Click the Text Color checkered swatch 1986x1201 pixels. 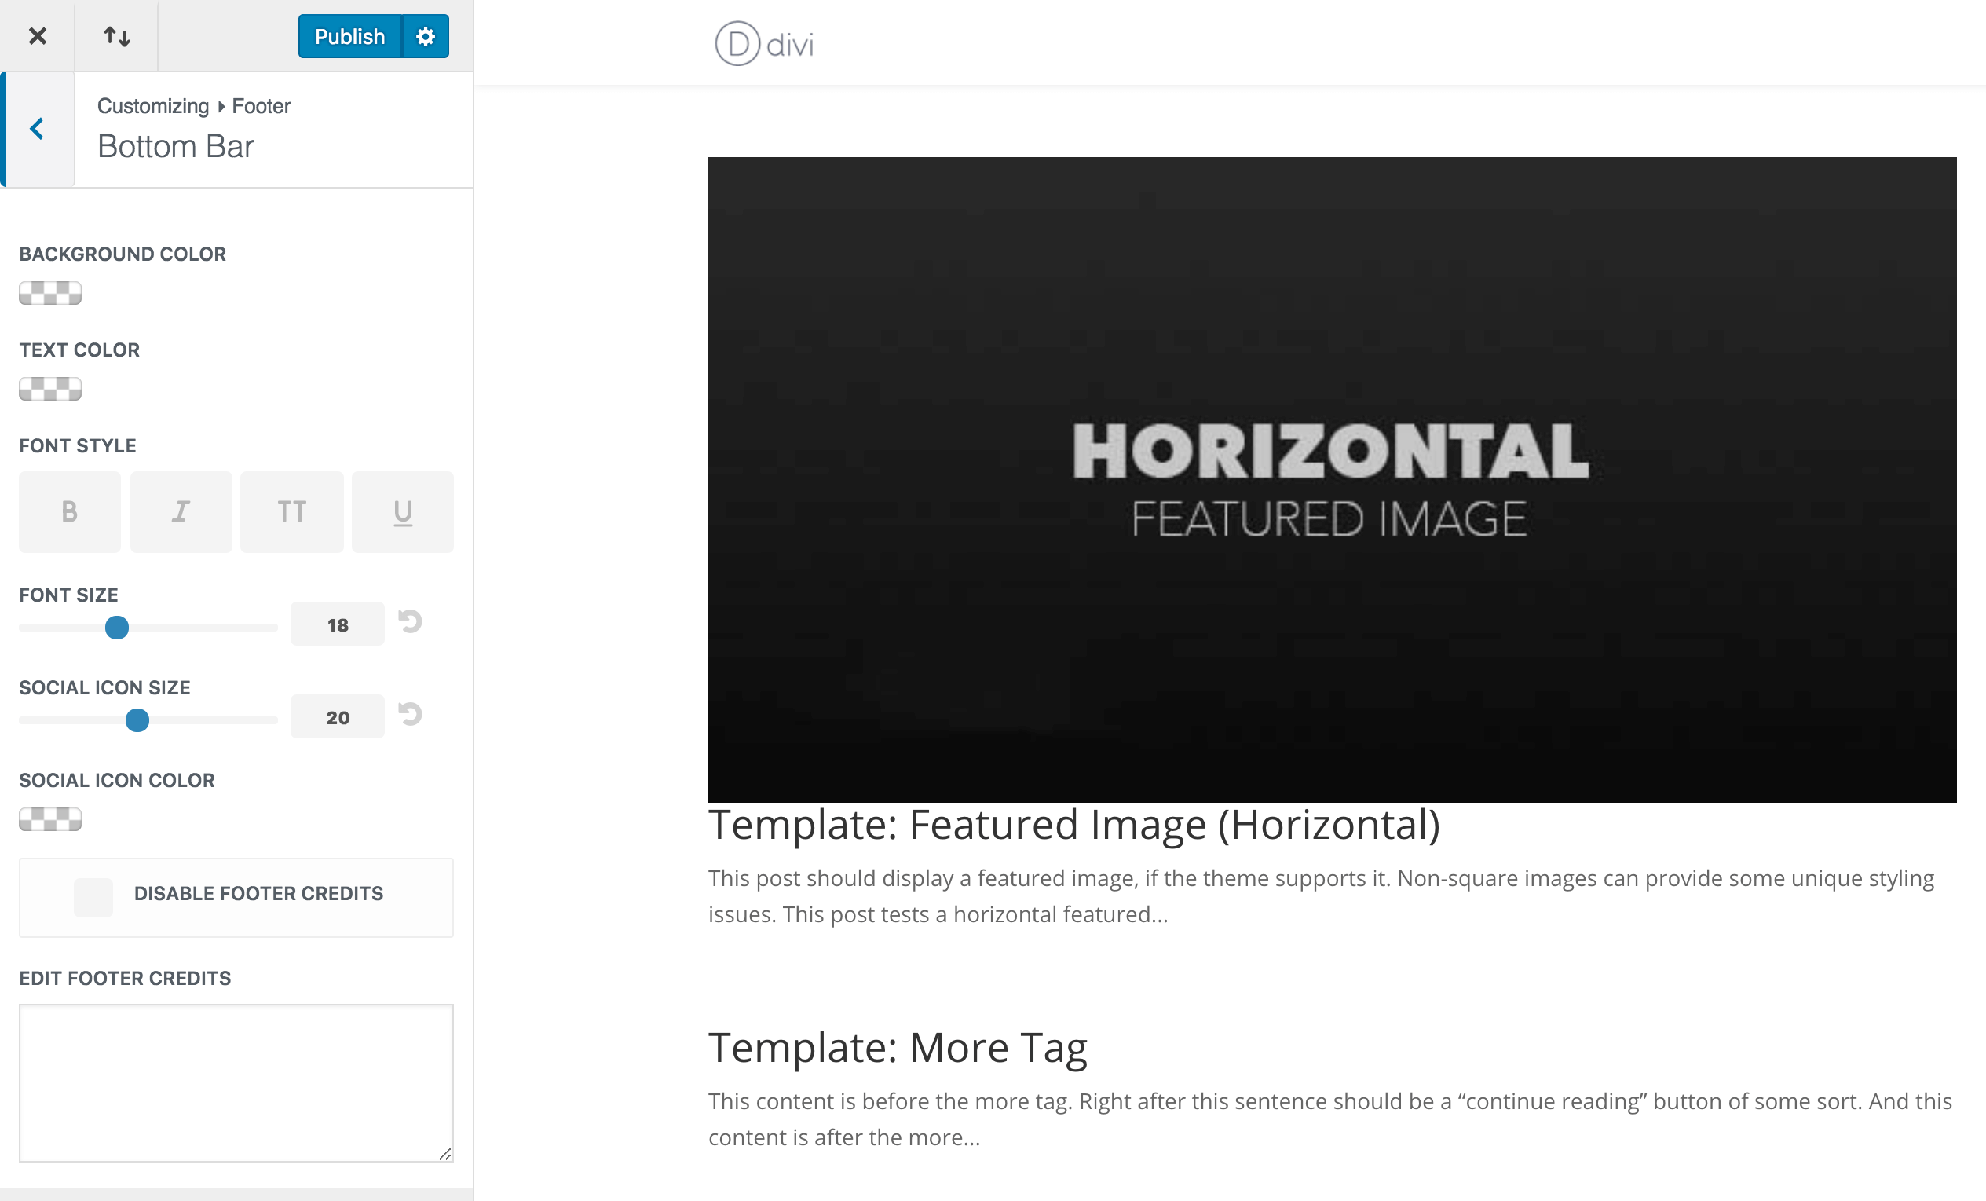coord(49,387)
